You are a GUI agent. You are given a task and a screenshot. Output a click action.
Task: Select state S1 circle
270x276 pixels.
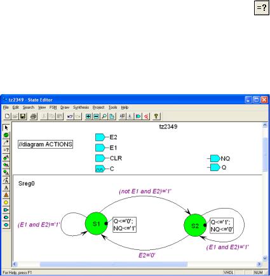click(x=97, y=223)
